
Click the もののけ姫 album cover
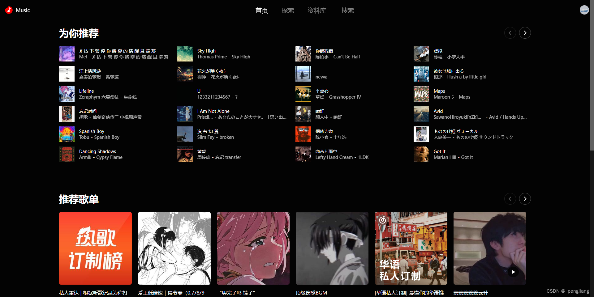click(421, 134)
